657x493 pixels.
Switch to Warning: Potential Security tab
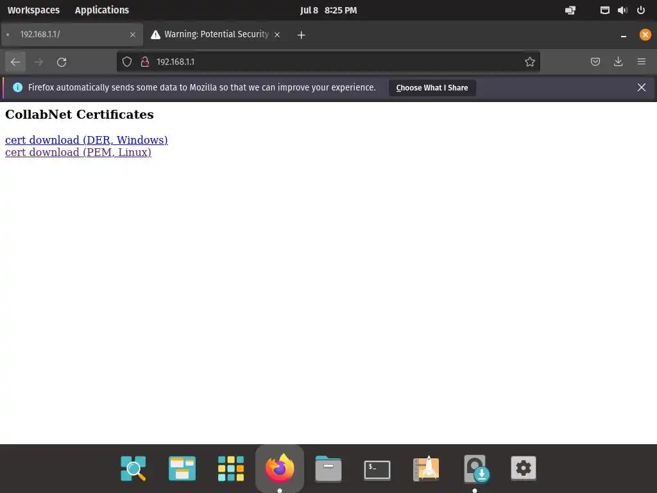pos(216,35)
